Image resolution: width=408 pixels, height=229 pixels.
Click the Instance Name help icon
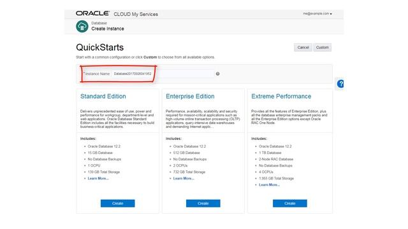tap(217, 74)
